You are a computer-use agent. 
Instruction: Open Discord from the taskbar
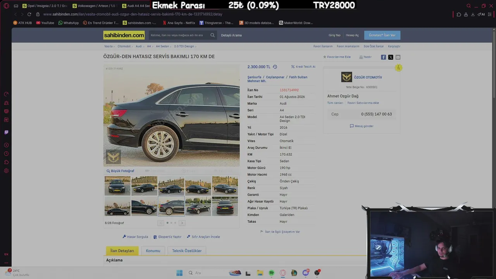pos(306,273)
